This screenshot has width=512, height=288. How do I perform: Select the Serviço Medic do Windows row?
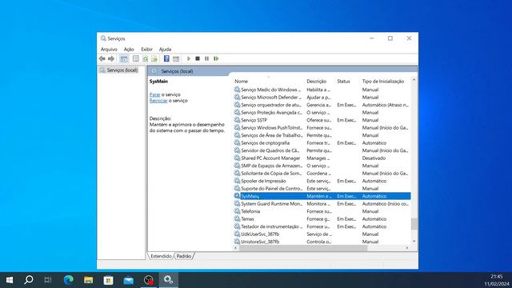tap(322, 90)
